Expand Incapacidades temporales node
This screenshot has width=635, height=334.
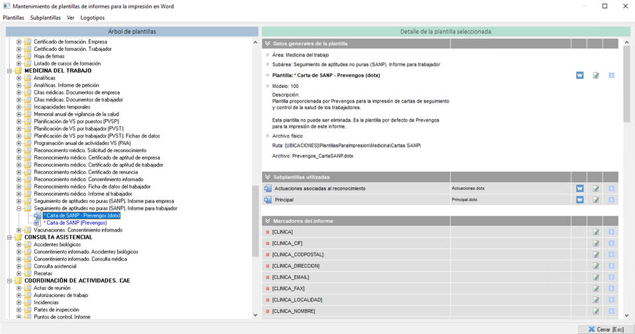tap(19, 107)
